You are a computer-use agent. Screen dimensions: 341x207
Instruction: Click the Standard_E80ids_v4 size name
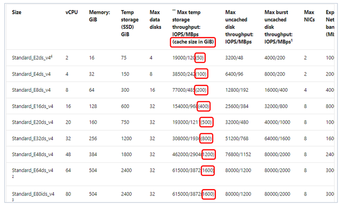tap(33, 194)
